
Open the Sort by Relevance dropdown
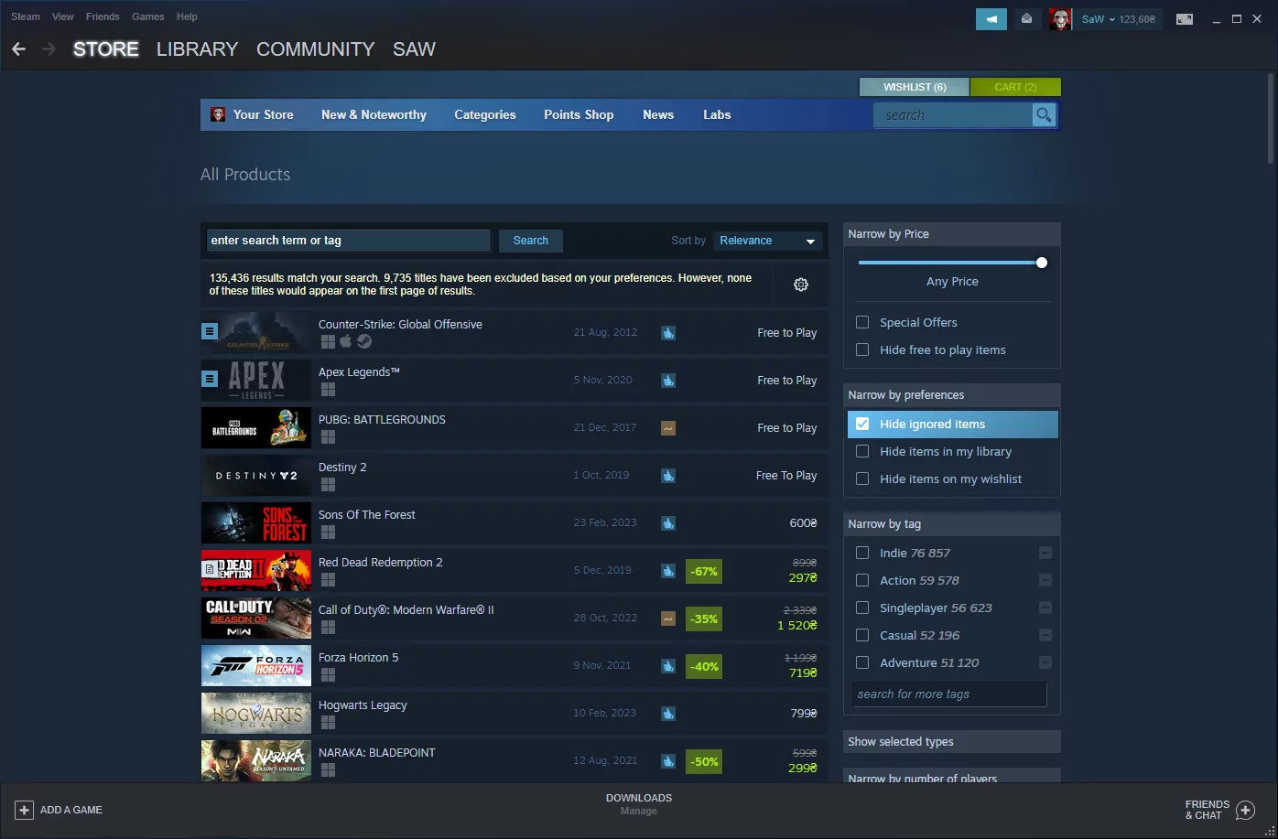(x=767, y=241)
